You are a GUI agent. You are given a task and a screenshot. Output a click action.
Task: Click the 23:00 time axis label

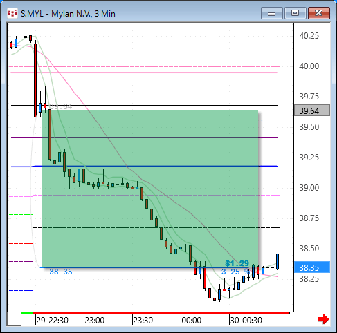(95, 321)
